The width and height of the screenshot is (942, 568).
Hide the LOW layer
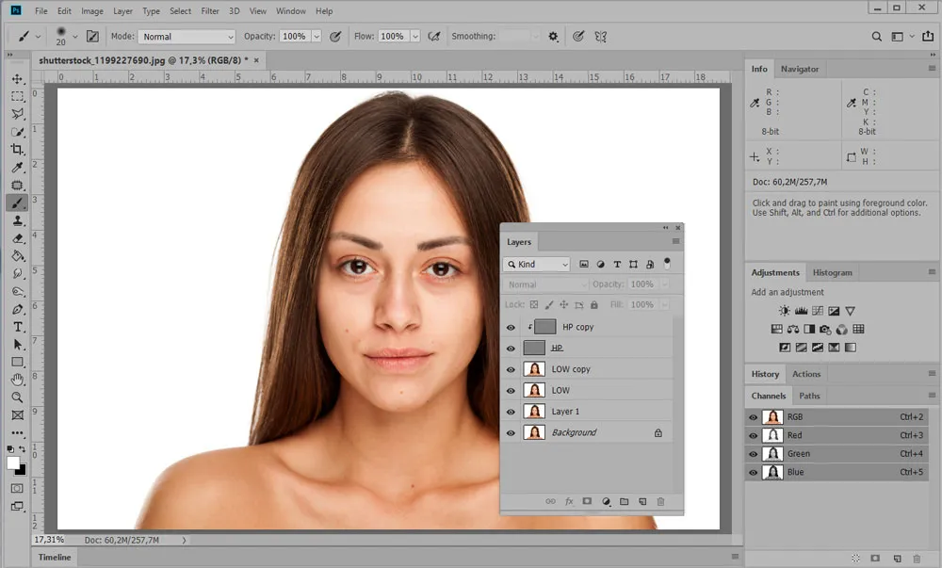pos(511,390)
